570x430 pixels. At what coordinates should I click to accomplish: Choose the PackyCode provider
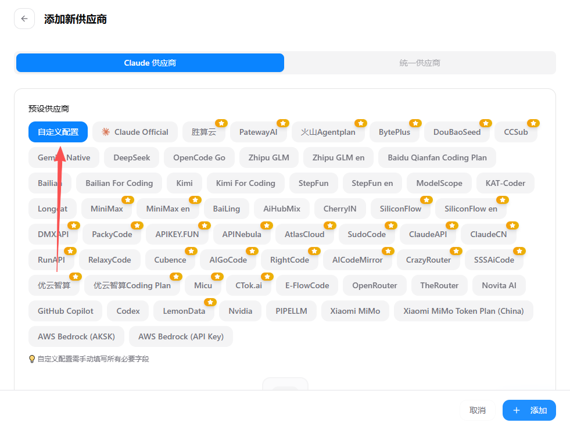(112, 234)
